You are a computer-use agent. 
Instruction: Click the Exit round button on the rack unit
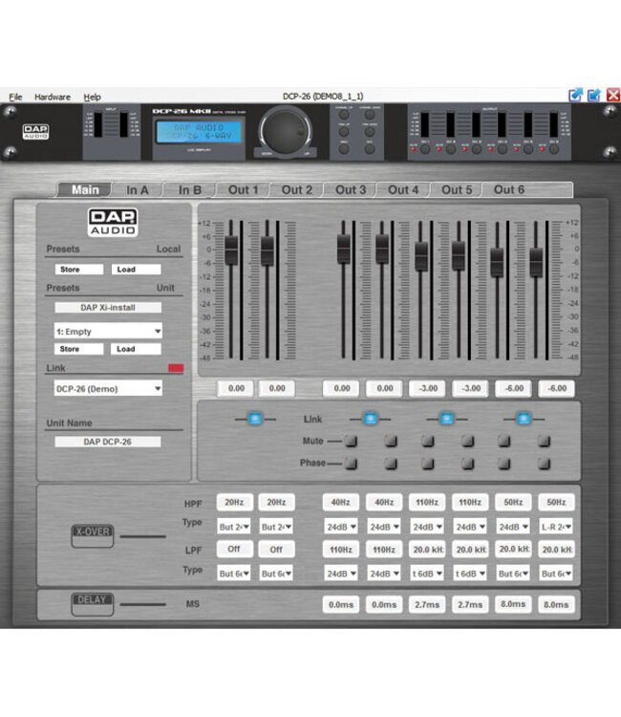click(x=369, y=148)
